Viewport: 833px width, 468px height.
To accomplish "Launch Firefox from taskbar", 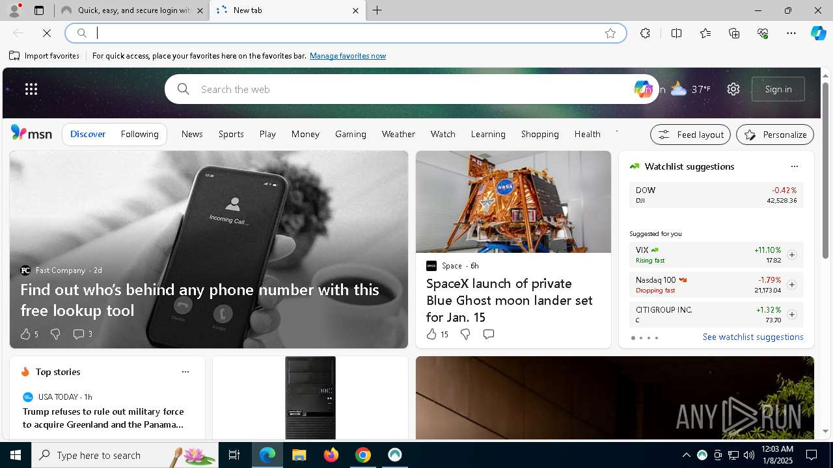I will 331,455.
